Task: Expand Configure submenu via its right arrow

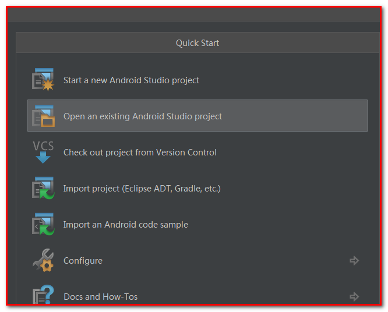Action: [x=354, y=261]
